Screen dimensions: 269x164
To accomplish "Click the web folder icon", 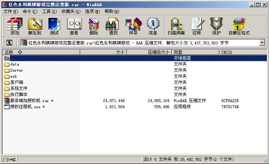I will [7, 76].
